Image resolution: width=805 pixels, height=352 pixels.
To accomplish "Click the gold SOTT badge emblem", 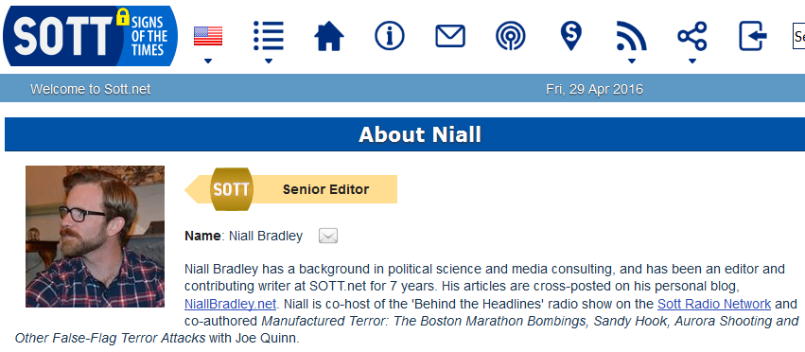I will [232, 189].
